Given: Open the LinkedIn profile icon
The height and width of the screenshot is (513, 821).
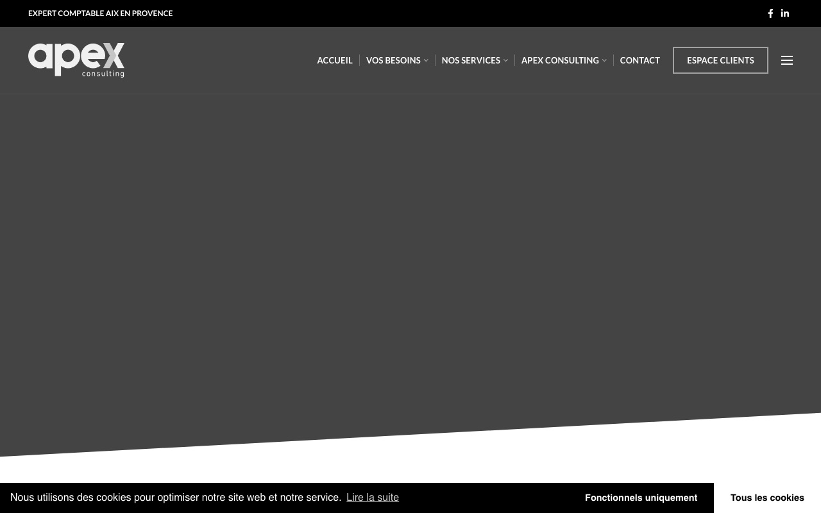Looking at the screenshot, I should click(x=785, y=13).
